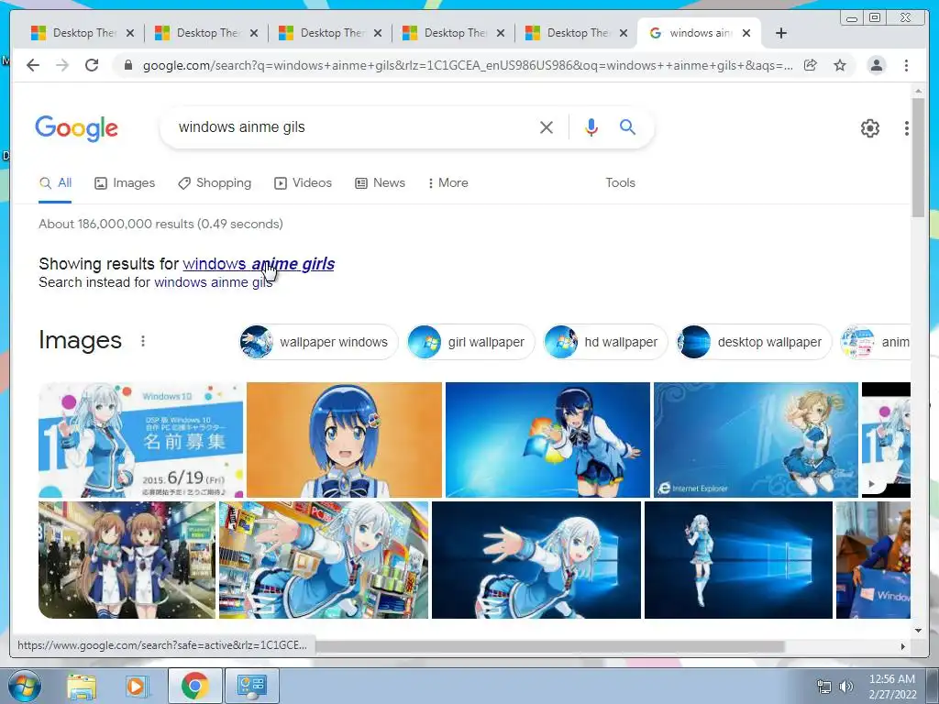Open the Tools search filter options

[620, 183]
